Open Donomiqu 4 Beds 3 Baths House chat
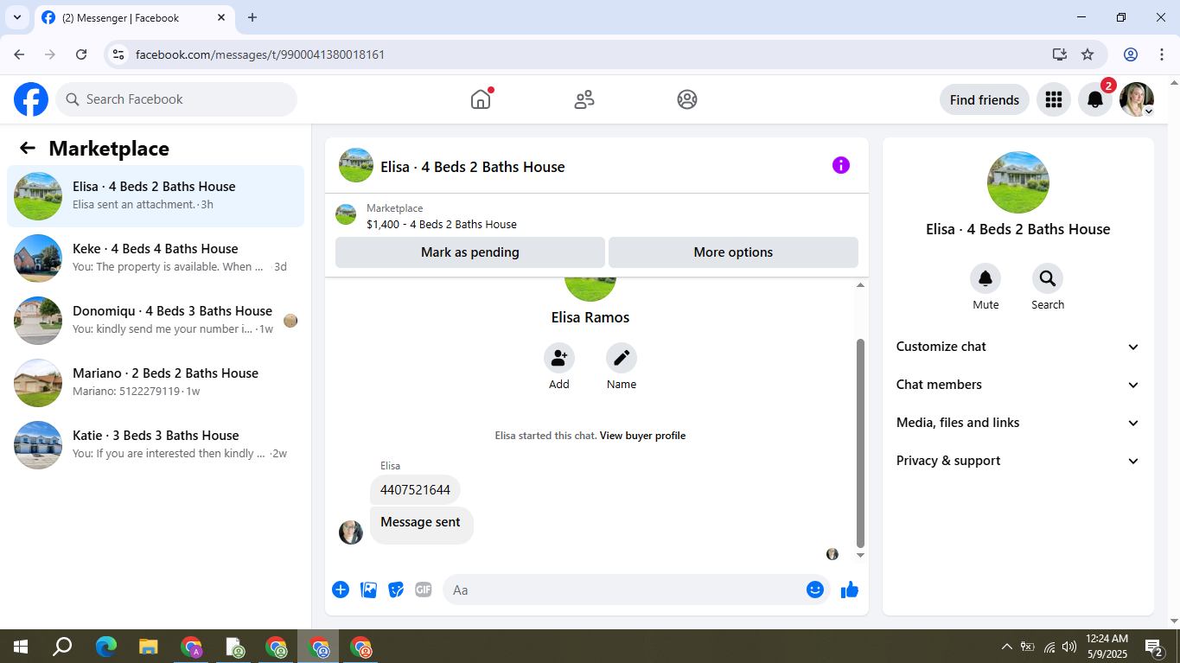Viewport: 1180px width, 663px height. (x=156, y=321)
